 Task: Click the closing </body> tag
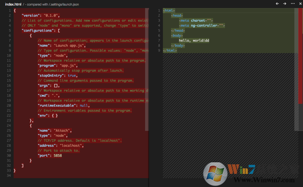click(x=178, y=45)
